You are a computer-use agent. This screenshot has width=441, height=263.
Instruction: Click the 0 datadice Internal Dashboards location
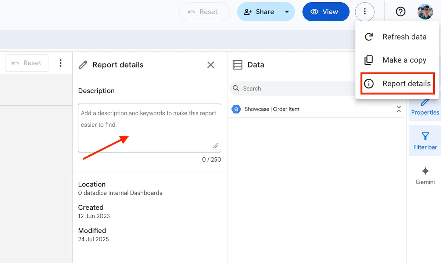click(120, 193)
